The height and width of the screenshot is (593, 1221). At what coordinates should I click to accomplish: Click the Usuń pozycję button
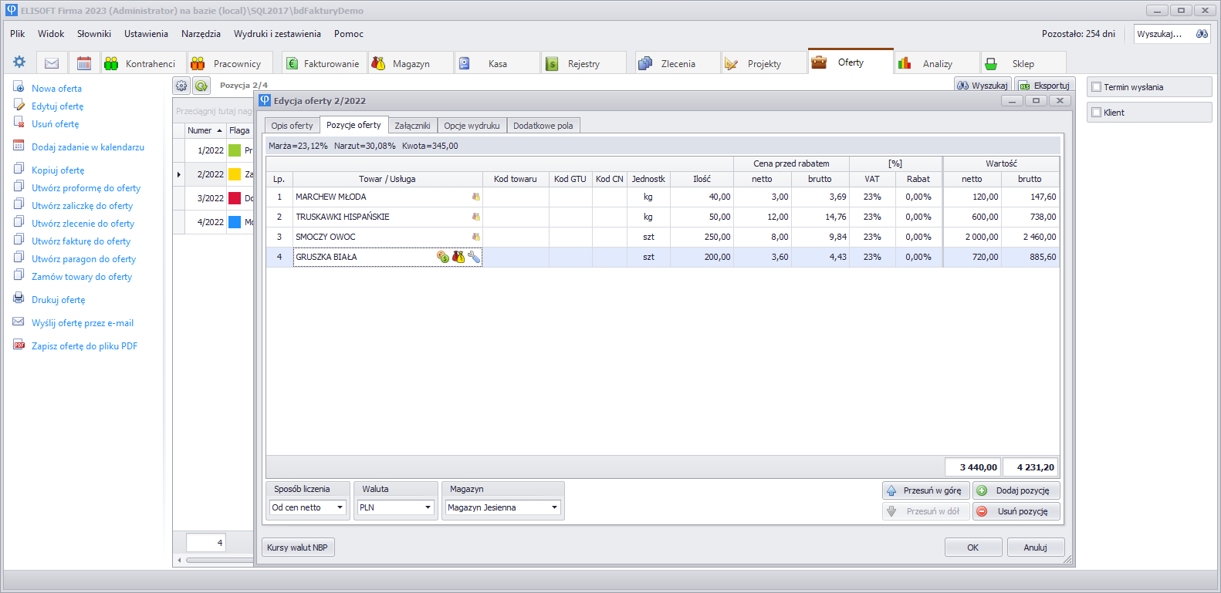pos(1016,511)
